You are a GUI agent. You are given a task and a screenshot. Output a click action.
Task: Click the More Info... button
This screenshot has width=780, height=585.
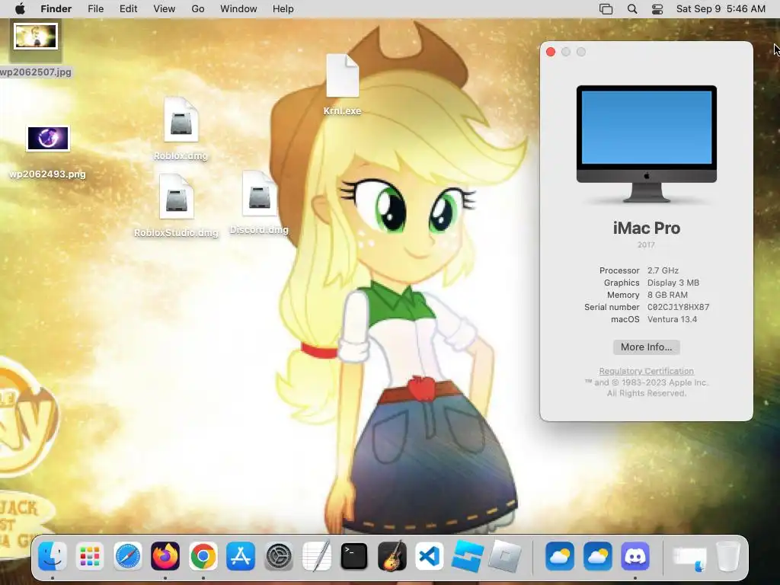tap(646, 347)
